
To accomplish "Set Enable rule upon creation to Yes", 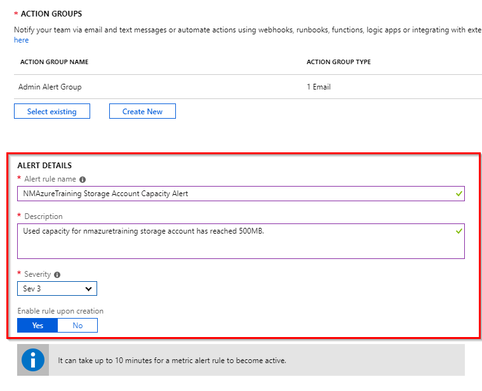I will (x=37, y=325).
